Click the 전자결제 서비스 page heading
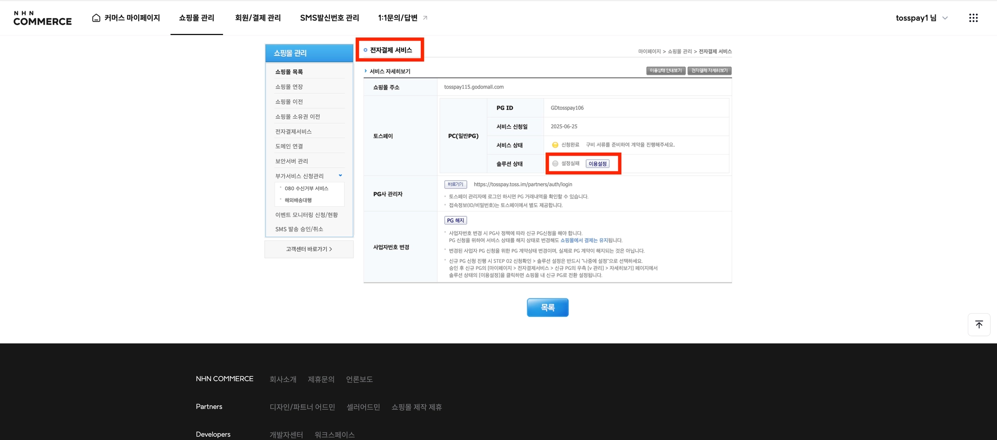This screenshot has height=440, width=997. click(391, 50)
